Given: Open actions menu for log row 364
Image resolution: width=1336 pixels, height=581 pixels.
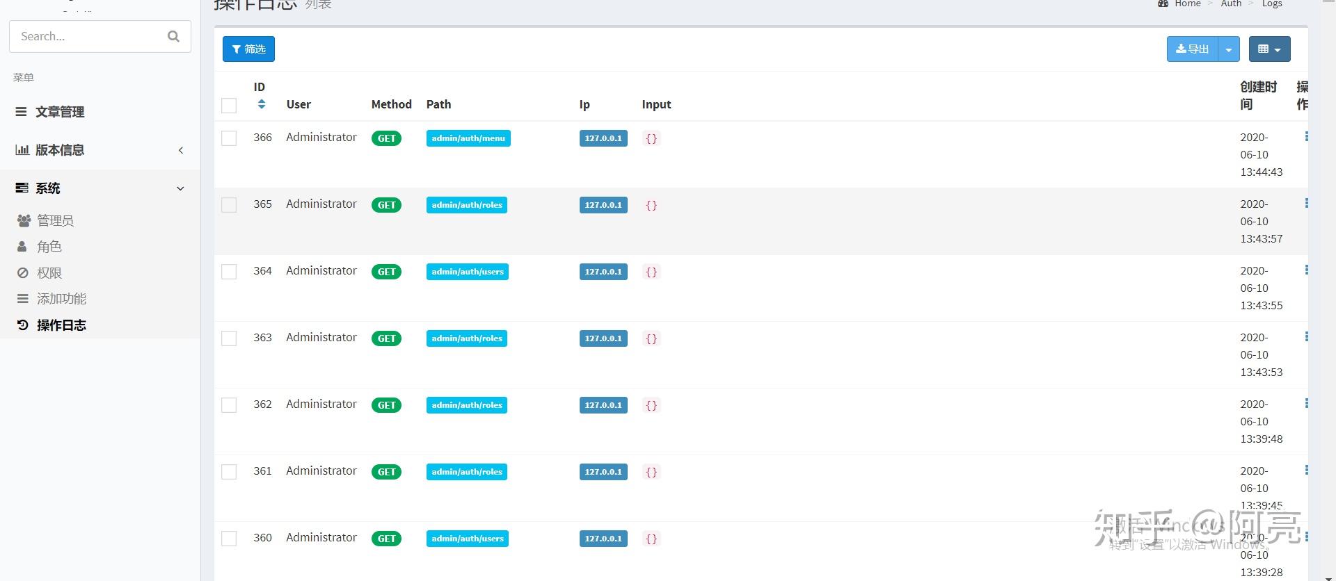Looking at the screenshot, I should click(x=1306, y=270).
